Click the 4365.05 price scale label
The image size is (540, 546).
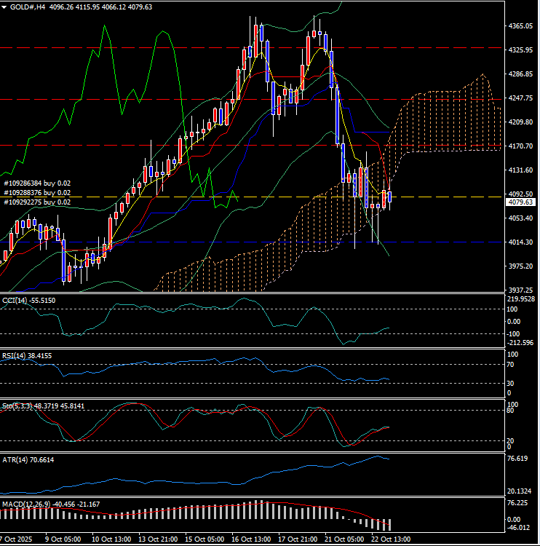click(521, 26)
